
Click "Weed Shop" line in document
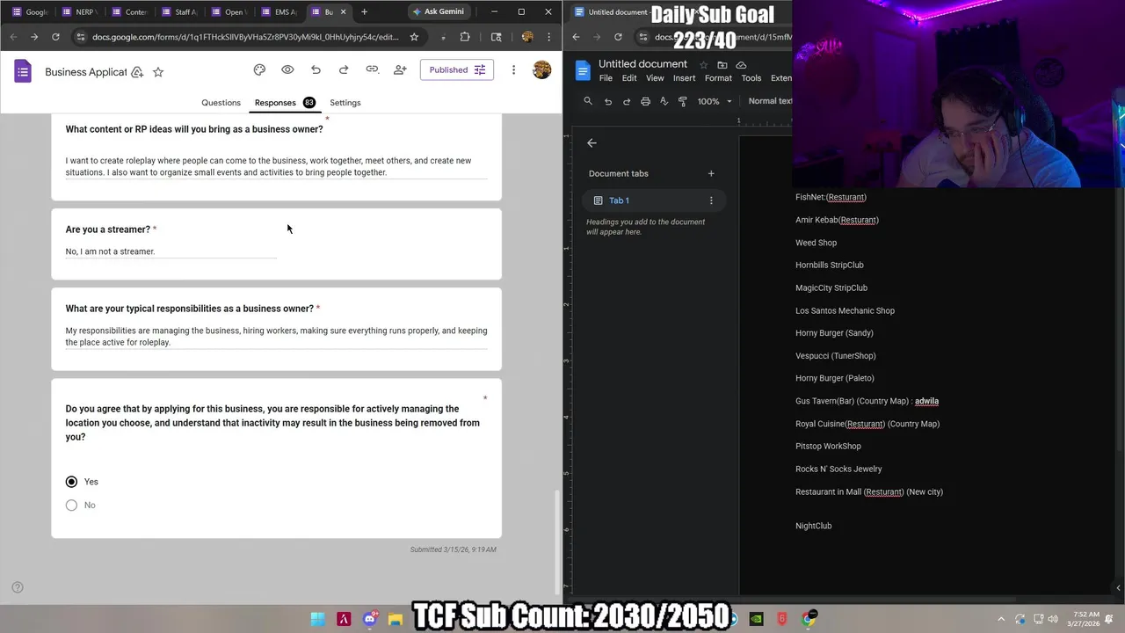pos(816,243)
